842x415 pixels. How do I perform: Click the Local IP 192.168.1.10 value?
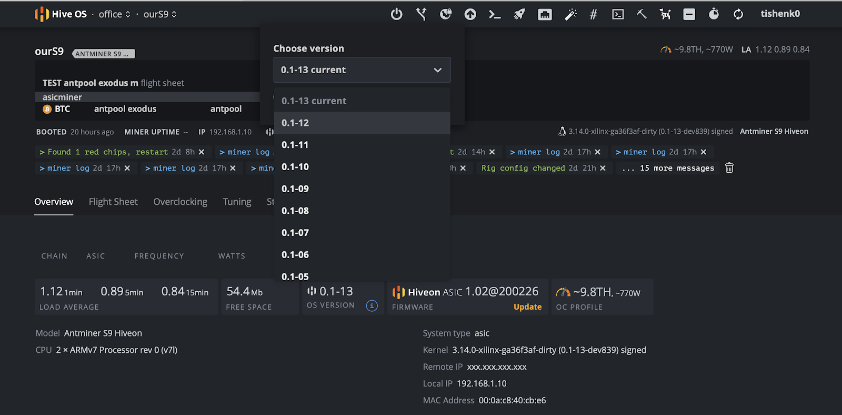point(482,383)
